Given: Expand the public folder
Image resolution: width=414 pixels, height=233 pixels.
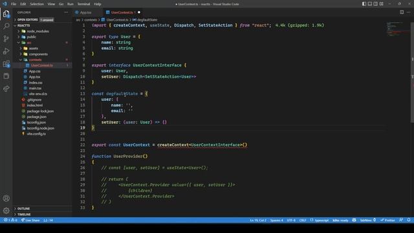Looking at the screenshot, I should coord(42,37).
